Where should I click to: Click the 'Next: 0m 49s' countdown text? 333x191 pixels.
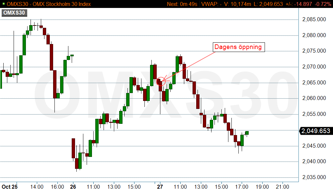point(182,4)
